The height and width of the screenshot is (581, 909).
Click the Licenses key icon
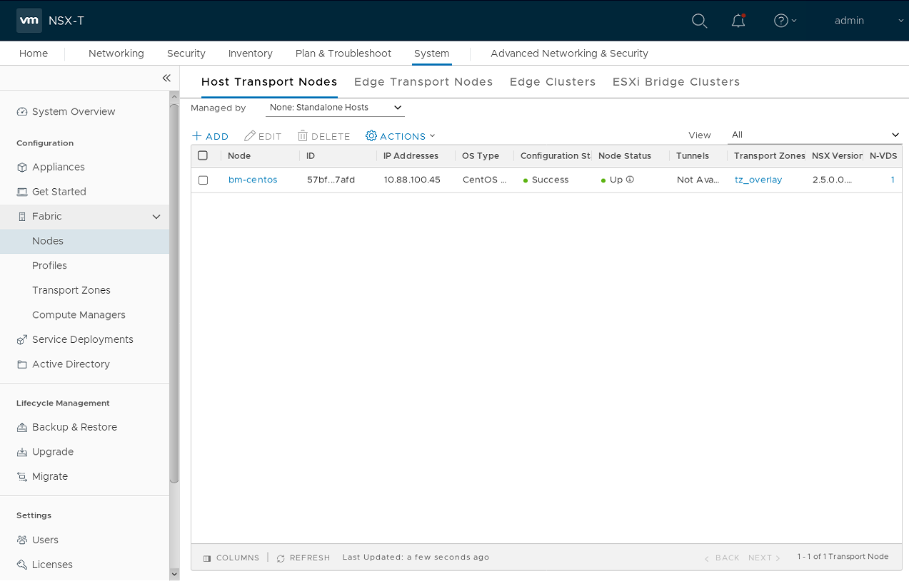tap(22, 565)
